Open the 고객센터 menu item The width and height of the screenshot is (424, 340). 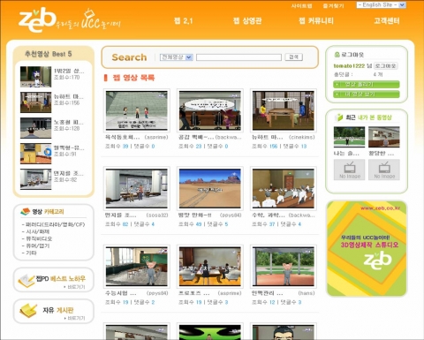[x=387, y=20]
